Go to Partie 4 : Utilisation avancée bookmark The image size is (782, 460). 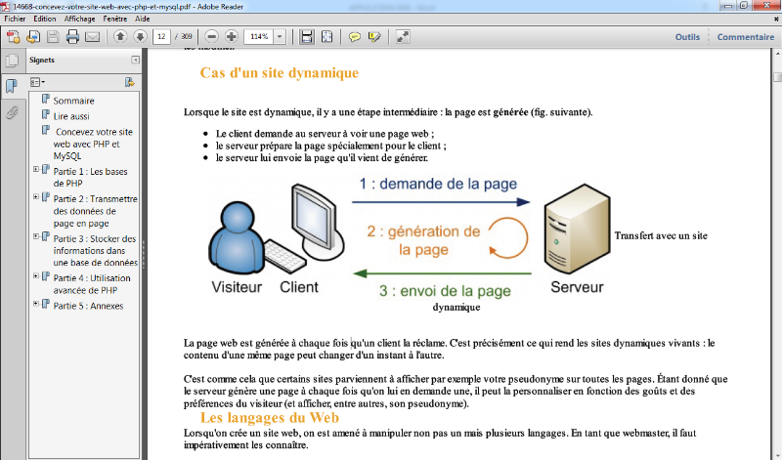92,284
